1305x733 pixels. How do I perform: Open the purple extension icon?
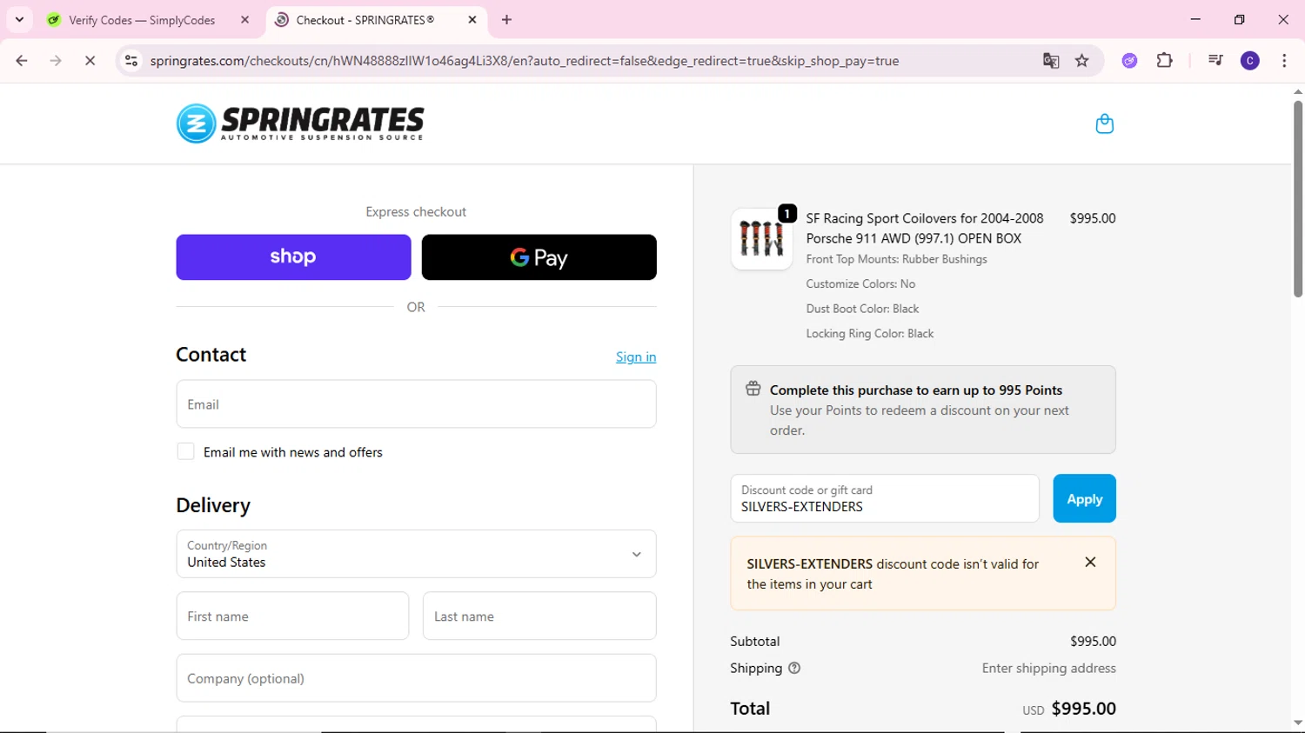point(1129,61)
